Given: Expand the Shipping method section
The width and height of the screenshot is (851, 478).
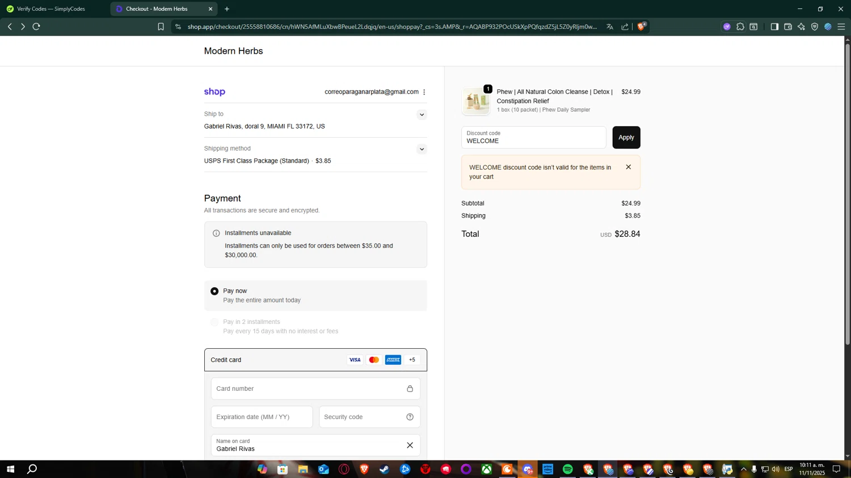Looking at the screenshot, I should coord(422,150).
